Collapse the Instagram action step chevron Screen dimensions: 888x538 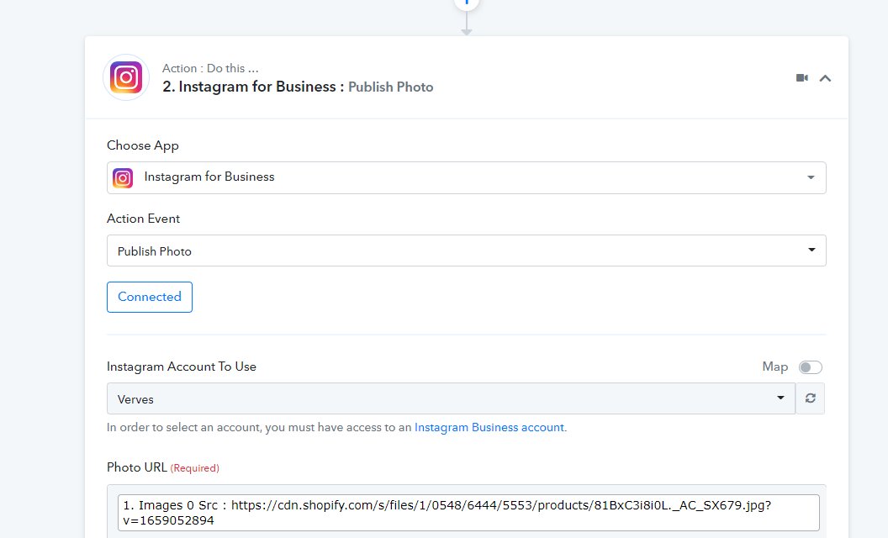[825, 78]
